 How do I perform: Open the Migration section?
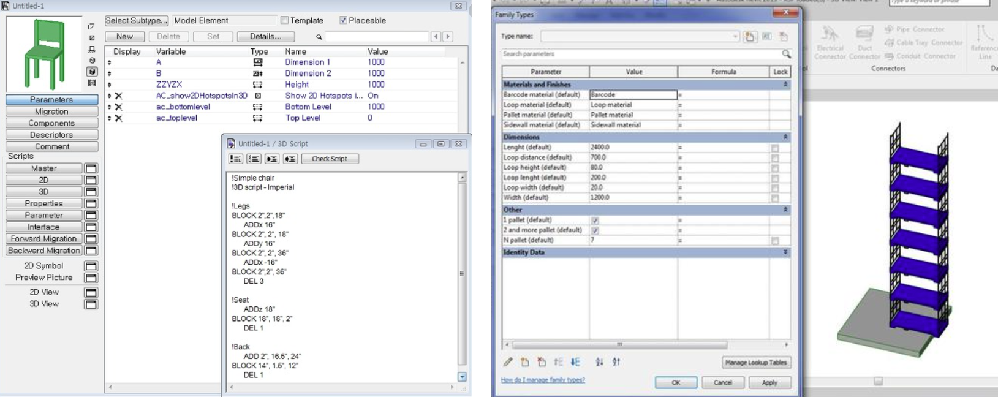pyautogui.click(x=52, y=112)
